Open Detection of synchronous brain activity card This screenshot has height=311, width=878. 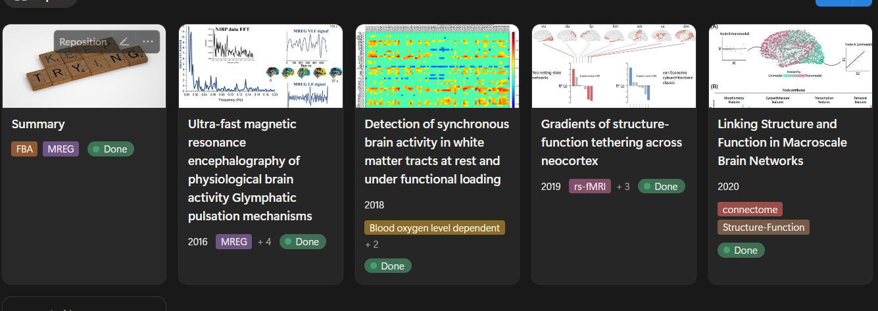point(437,152)
